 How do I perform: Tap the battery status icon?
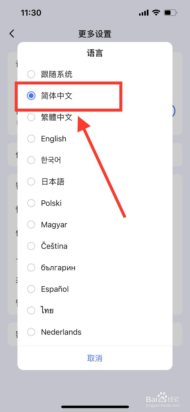(170, 12)
